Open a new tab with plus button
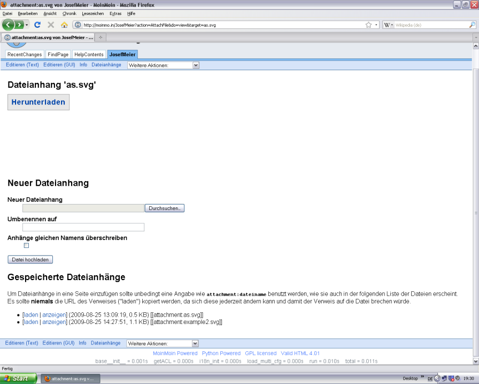 coord(101,37)
